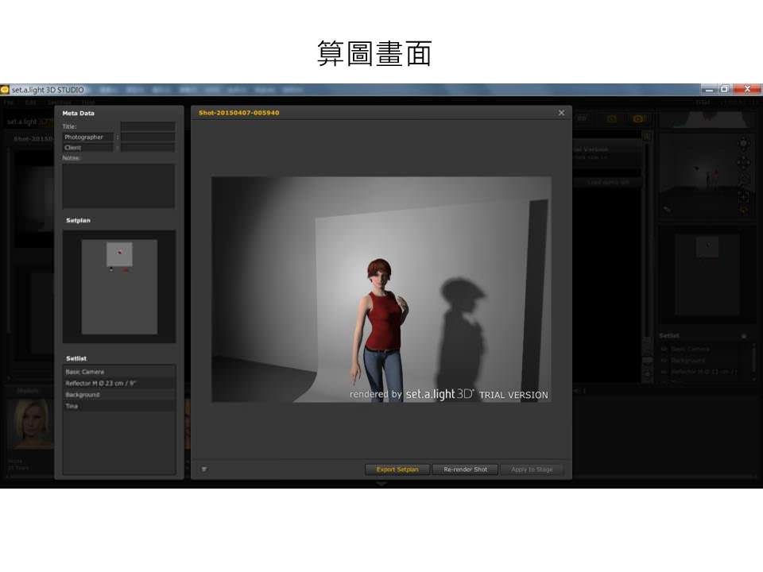The width and height of the screenshot is (763, 572).
Task: Click the set.a.light app logo in title bar
Action: (x=5, y=90)
